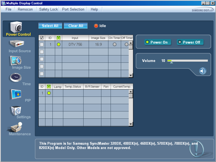Click the lower table scrollbar thumb
The width and height of the screenshot is (216, 162).
(x=131, y=96)
